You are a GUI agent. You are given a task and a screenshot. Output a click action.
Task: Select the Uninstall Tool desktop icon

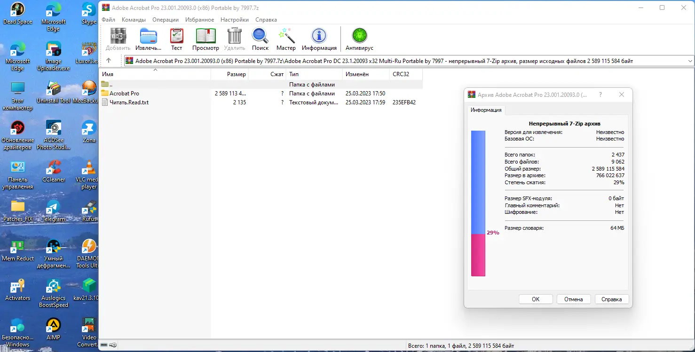tap(53, 92)
